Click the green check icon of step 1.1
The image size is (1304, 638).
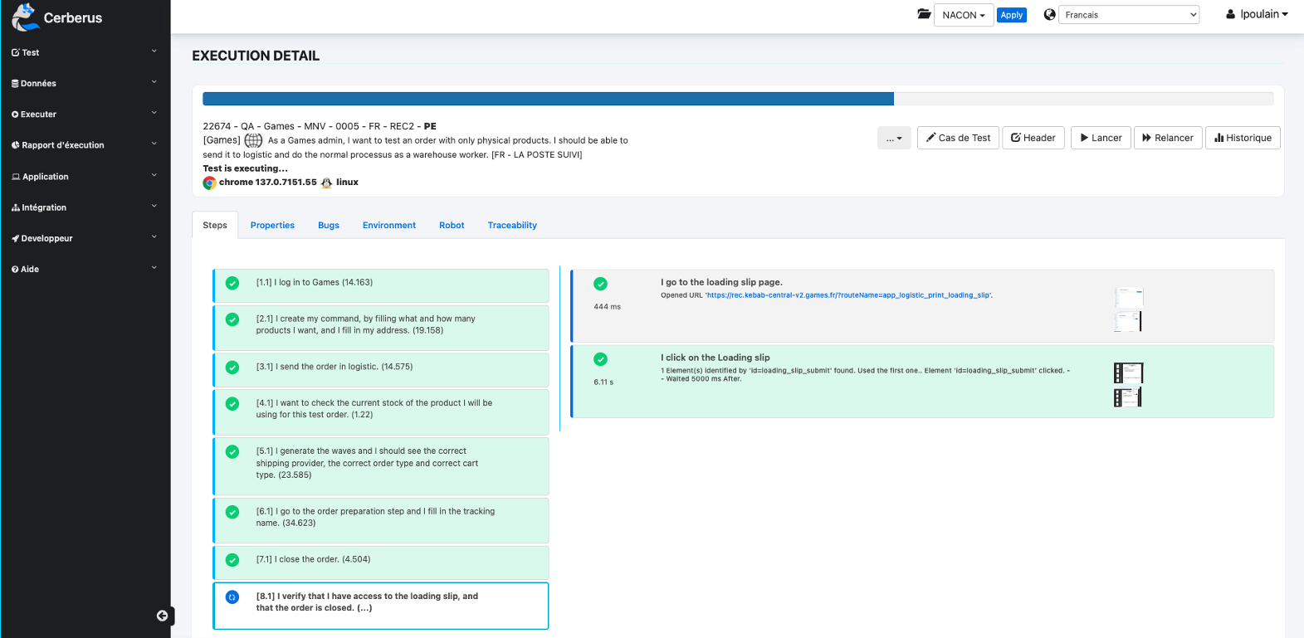(x=232, y=283)
